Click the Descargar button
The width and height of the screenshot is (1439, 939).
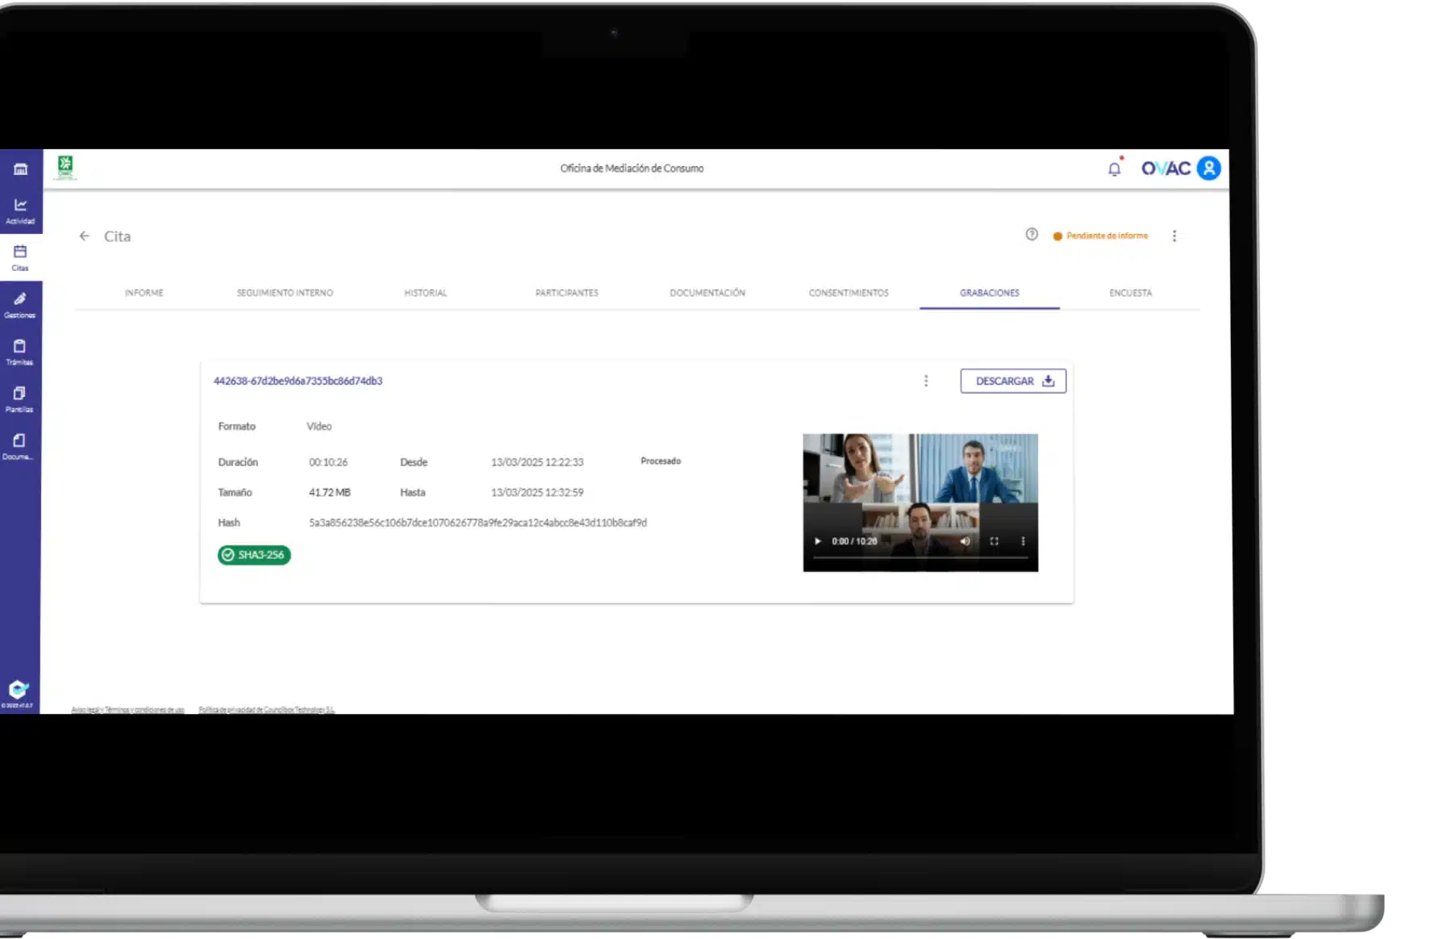1013,381
